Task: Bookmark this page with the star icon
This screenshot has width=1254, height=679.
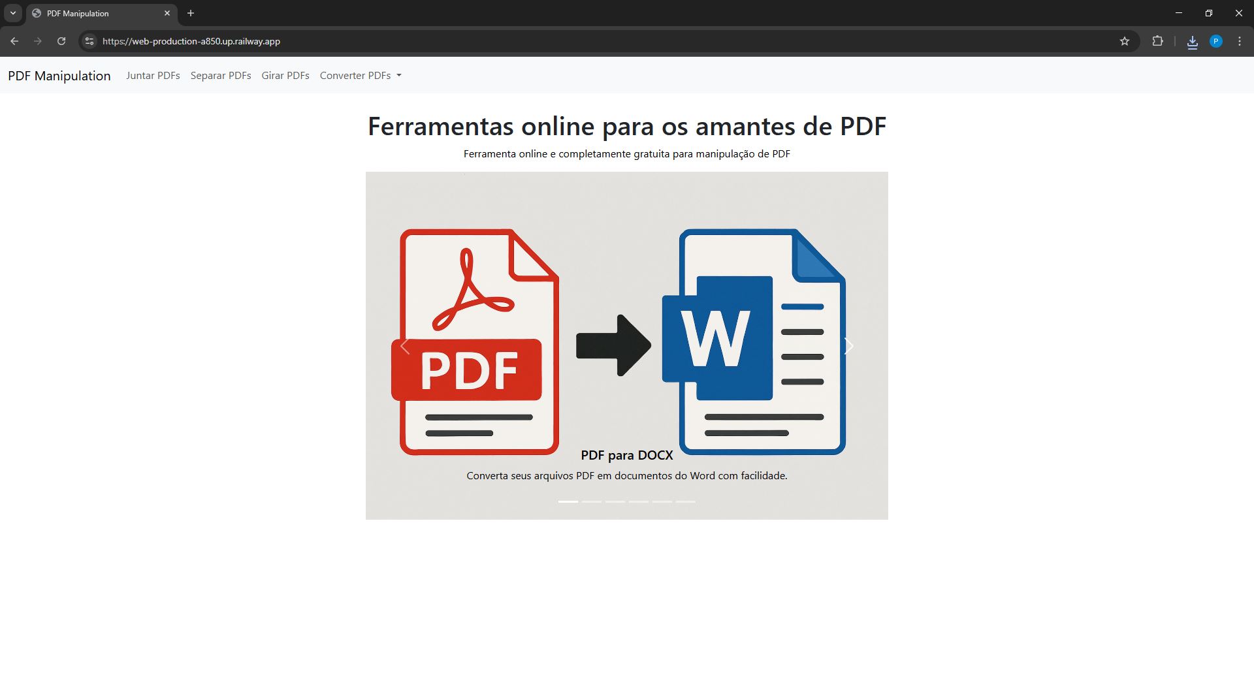Action: (x=1125, y=41)
